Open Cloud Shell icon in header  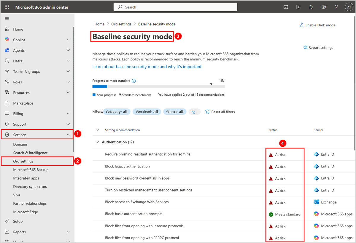point(286,7)
